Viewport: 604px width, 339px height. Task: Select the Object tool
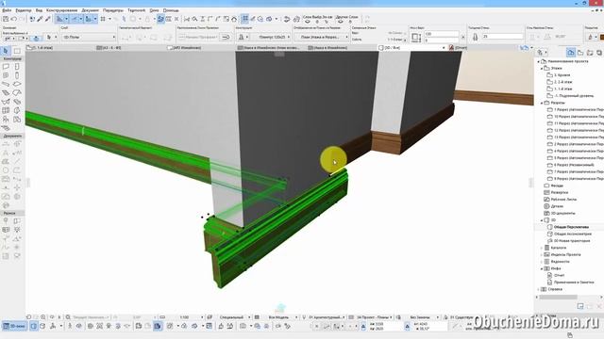(x=6, y=120)
